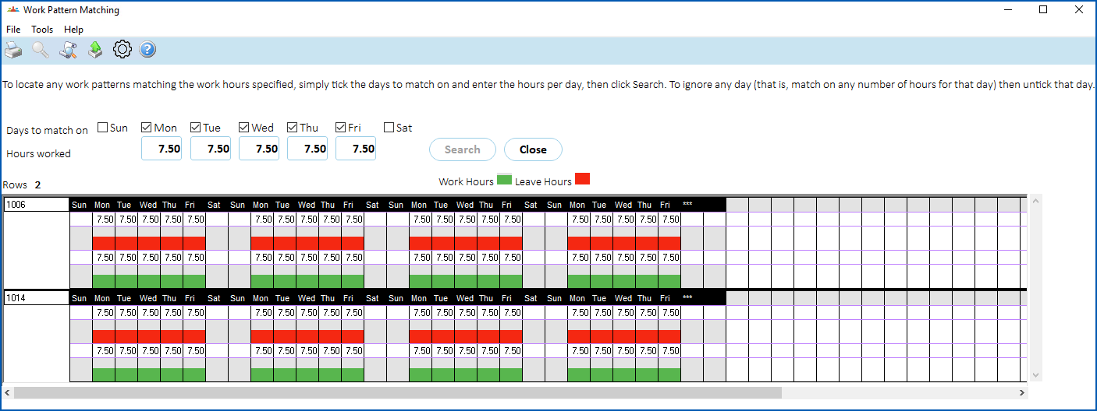Open the Tools menu

(42, 30)
